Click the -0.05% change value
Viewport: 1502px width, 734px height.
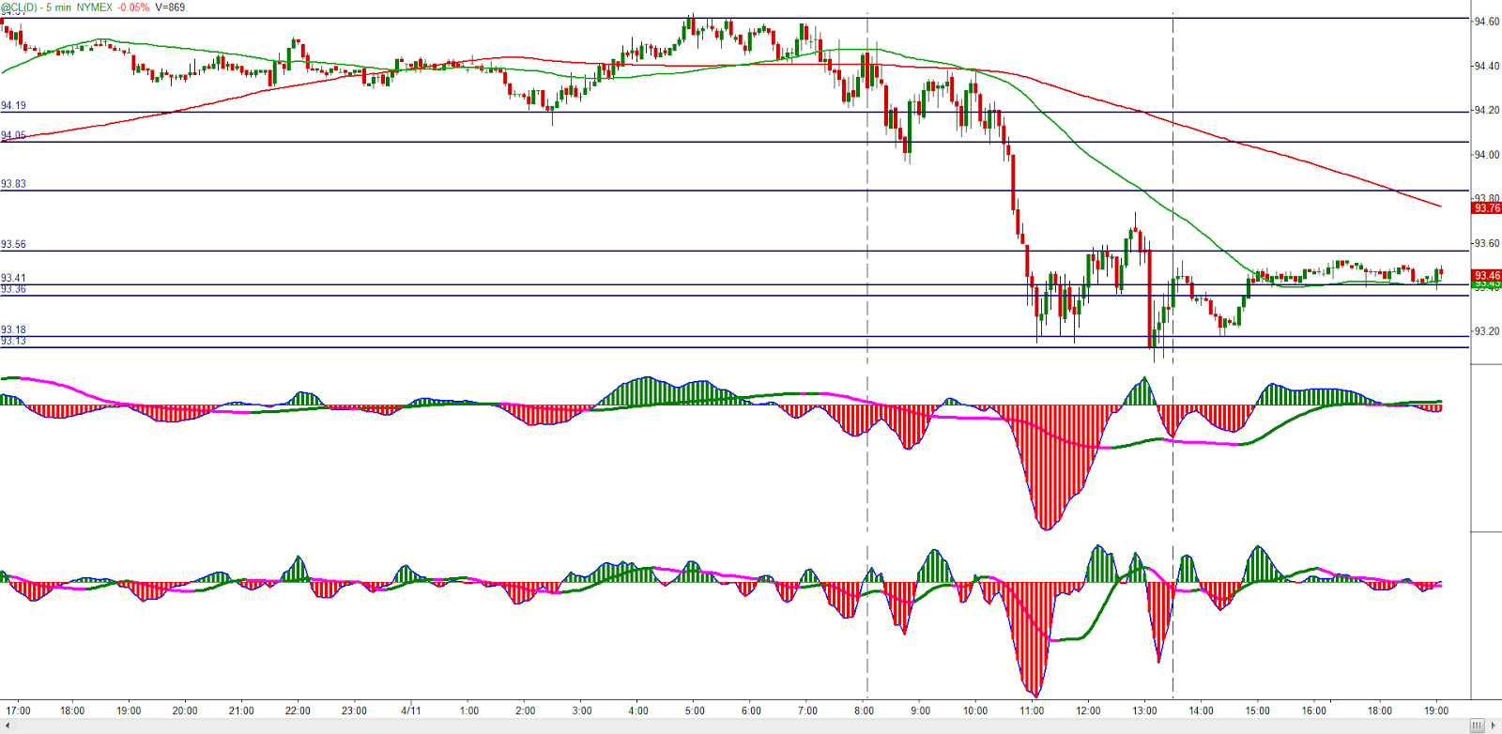click(133, 7)
